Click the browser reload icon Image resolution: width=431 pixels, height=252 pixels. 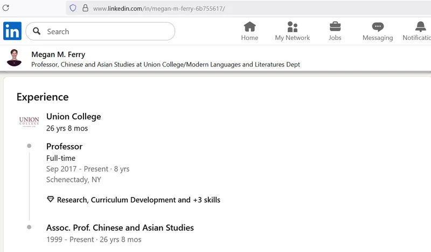click(x=6, y=8)
